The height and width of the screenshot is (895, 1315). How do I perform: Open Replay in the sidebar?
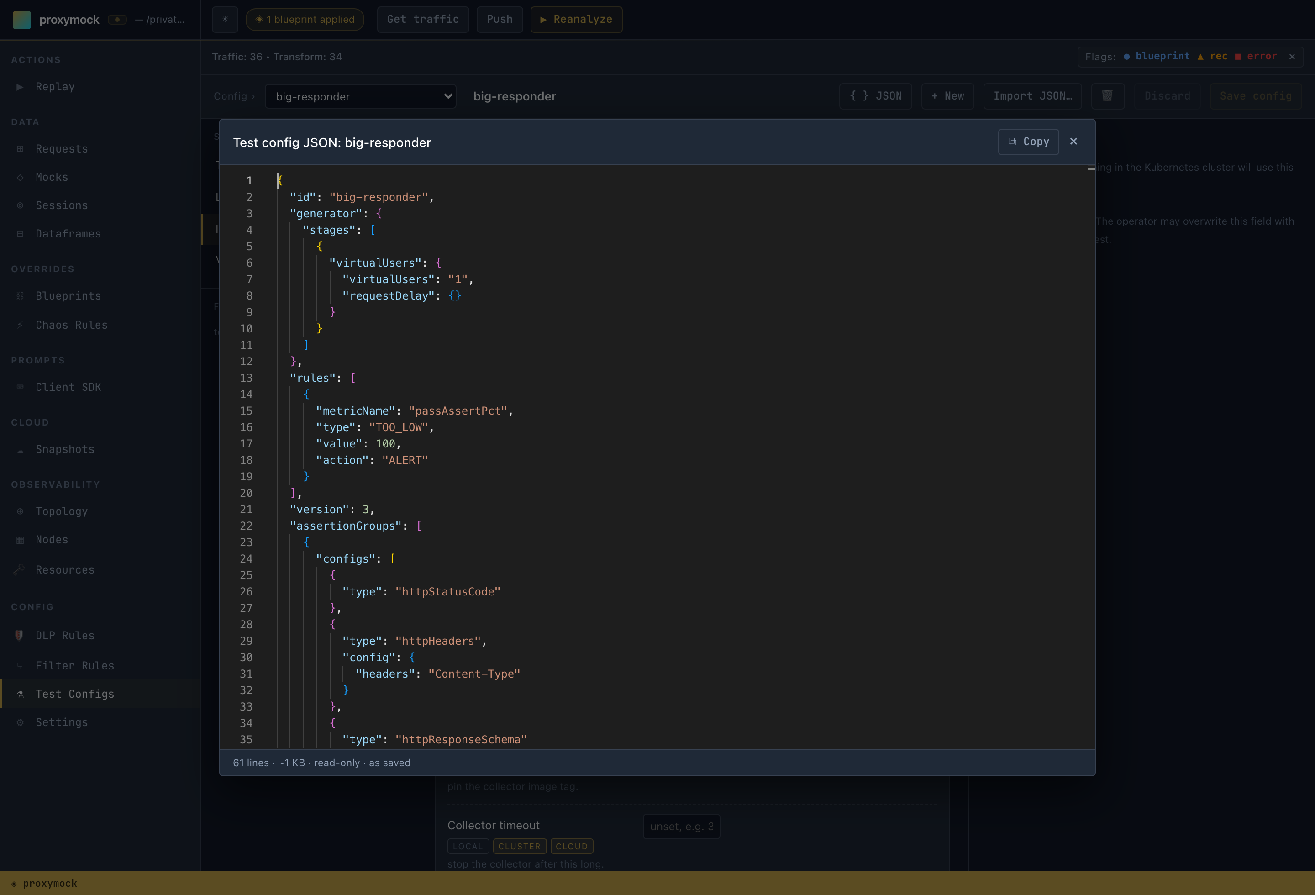(x=100, y=87)
